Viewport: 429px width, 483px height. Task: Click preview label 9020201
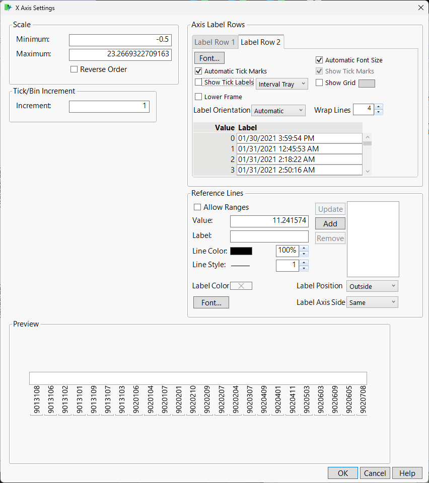[x=178, y=399]
